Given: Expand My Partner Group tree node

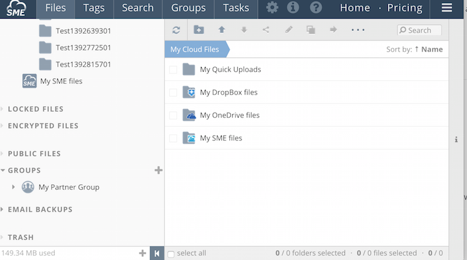Looking at the screenshot, I should click(14, 187).
